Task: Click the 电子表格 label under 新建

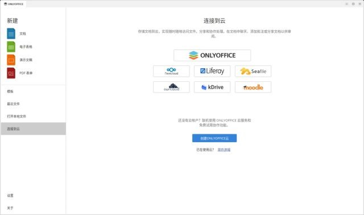Action: [x=26, y=47]
